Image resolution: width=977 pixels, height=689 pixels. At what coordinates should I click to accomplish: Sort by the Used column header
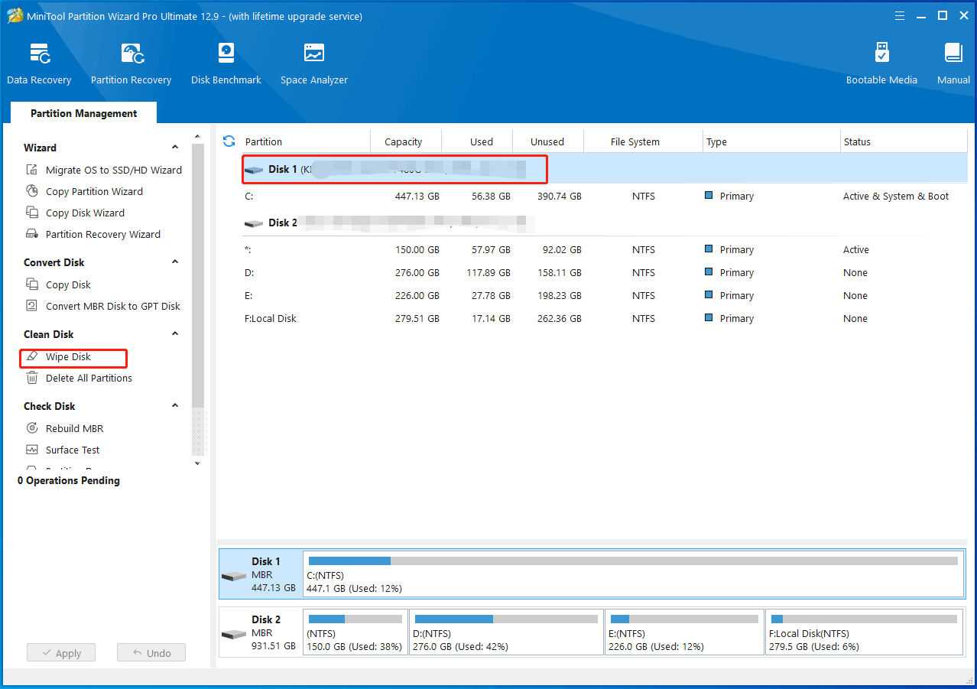482,141
